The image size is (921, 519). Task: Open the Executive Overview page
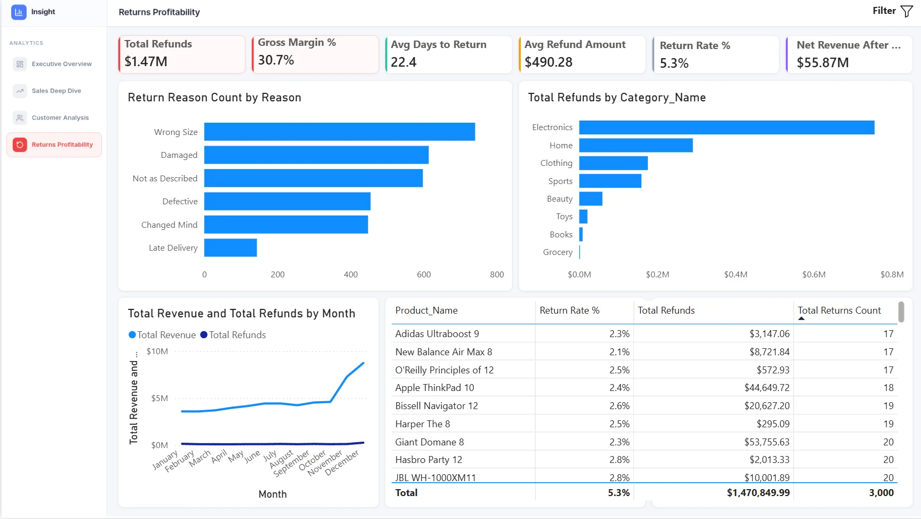coord(54,64)
